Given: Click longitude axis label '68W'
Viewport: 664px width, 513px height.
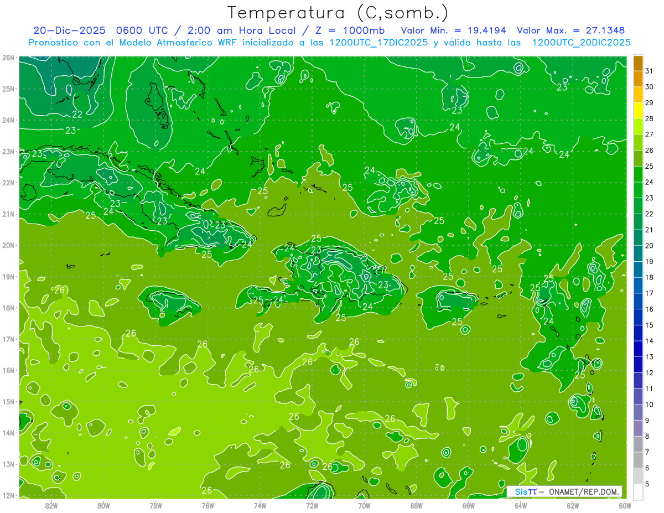Looking at the screenshot, I should [x=416, y=505].
